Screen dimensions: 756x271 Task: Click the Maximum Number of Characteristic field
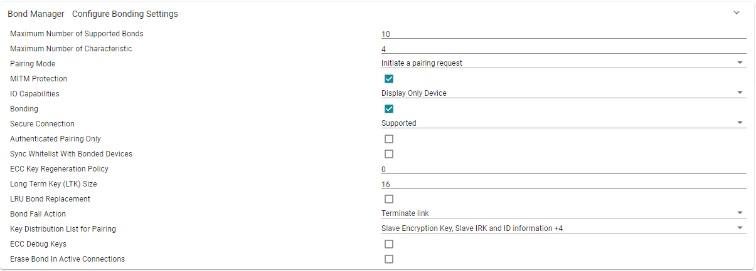563,49
